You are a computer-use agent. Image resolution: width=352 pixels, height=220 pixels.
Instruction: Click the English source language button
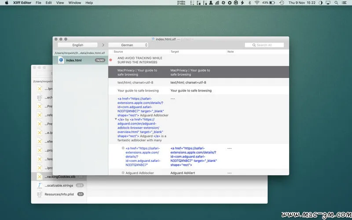78,45
